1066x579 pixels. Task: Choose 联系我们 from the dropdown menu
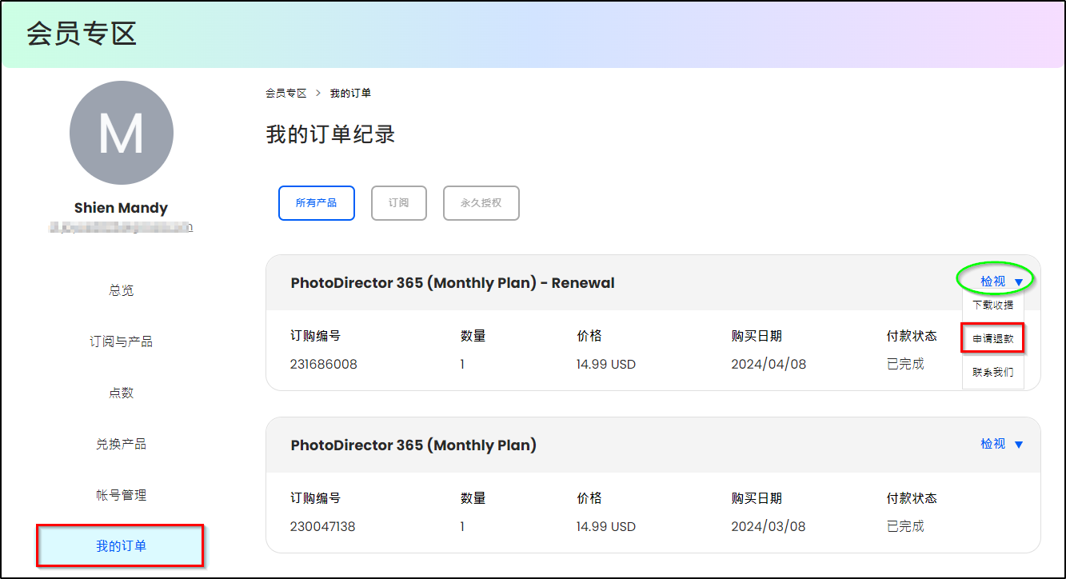click(x=993, y=373)
